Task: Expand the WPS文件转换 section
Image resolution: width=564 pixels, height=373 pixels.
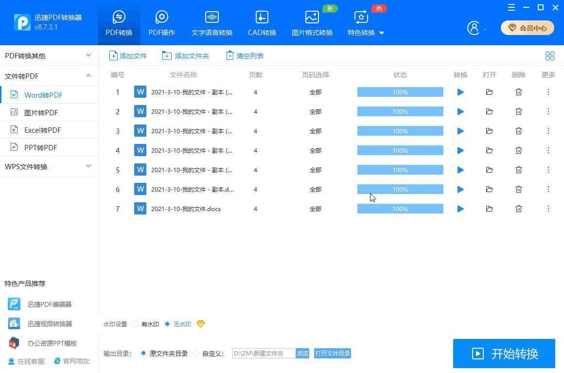Action: [x=49, y=166]
